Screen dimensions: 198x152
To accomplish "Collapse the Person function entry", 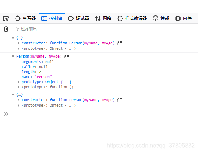I will click(13, 56).
